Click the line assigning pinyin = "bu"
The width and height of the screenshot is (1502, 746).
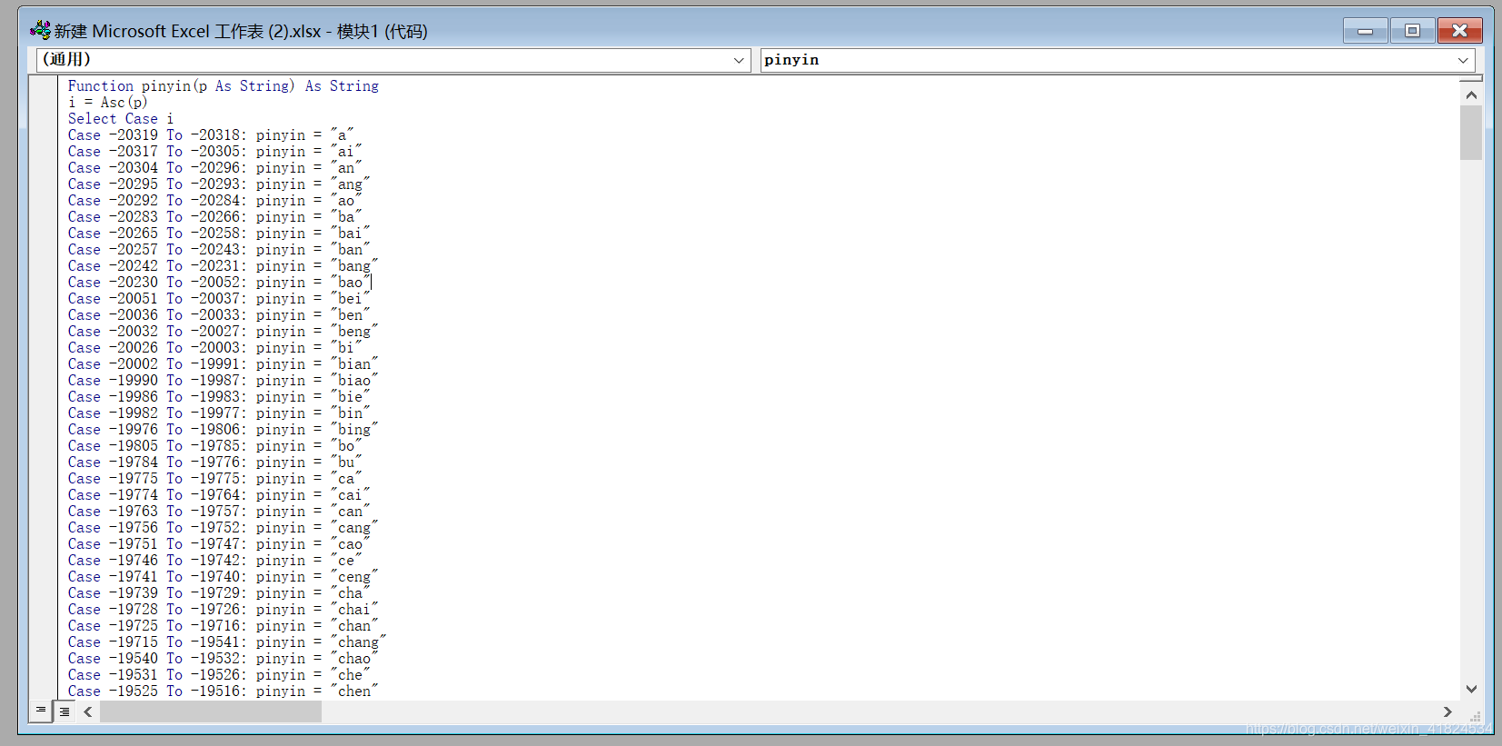(214, 463)
